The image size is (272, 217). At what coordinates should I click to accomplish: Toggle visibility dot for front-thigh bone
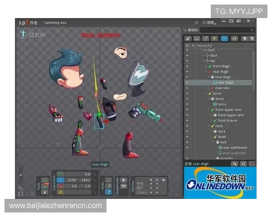click(187, 66)
